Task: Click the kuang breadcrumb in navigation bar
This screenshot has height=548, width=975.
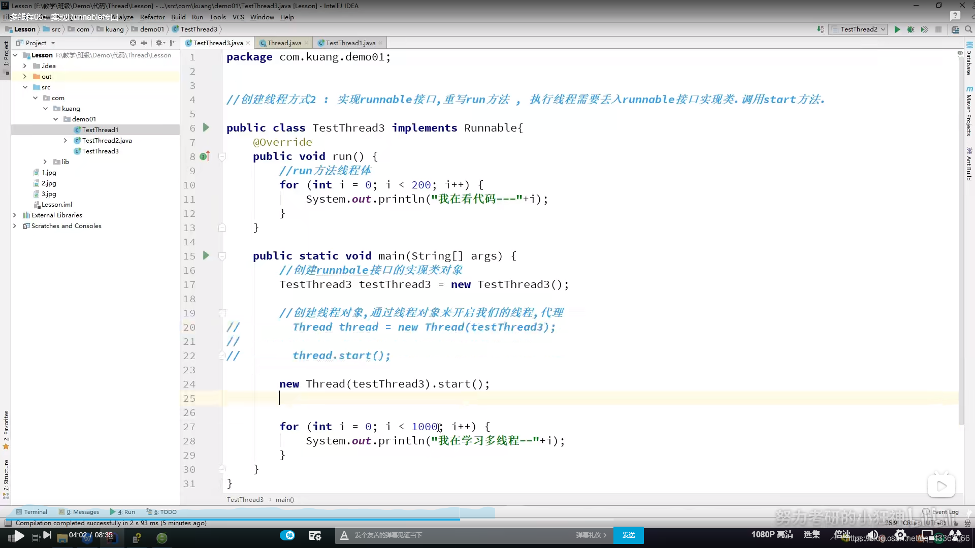Action: pos(110,29)
